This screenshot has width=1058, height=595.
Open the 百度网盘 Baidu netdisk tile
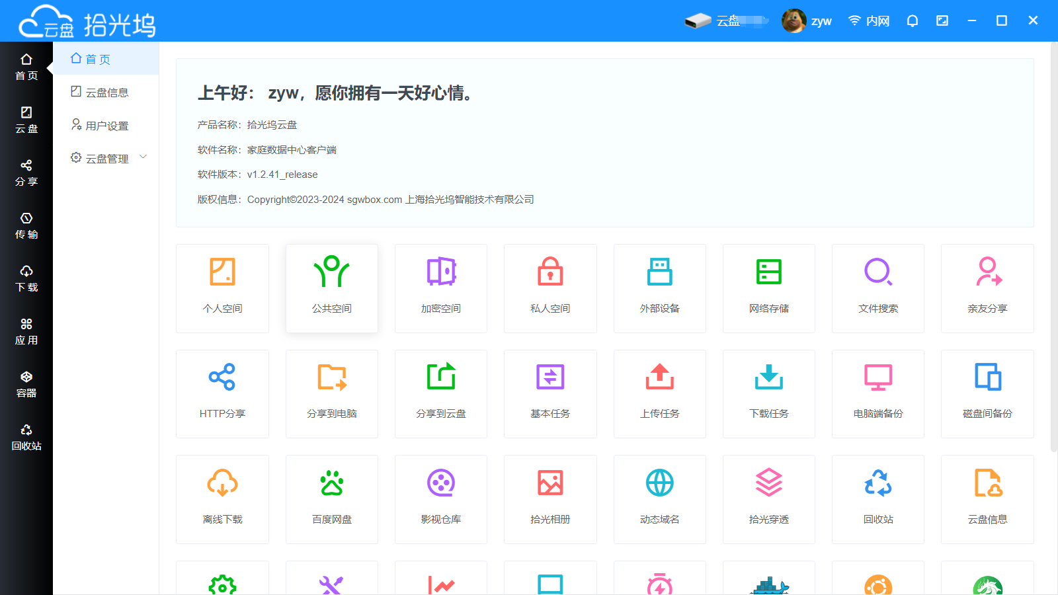(332, 499)
